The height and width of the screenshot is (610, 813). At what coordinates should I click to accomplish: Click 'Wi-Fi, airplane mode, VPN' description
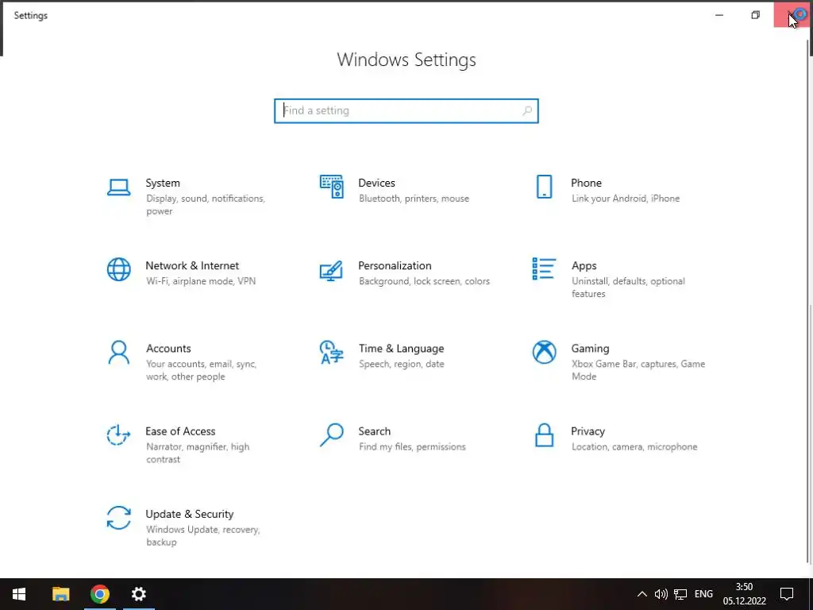(201, 281)
